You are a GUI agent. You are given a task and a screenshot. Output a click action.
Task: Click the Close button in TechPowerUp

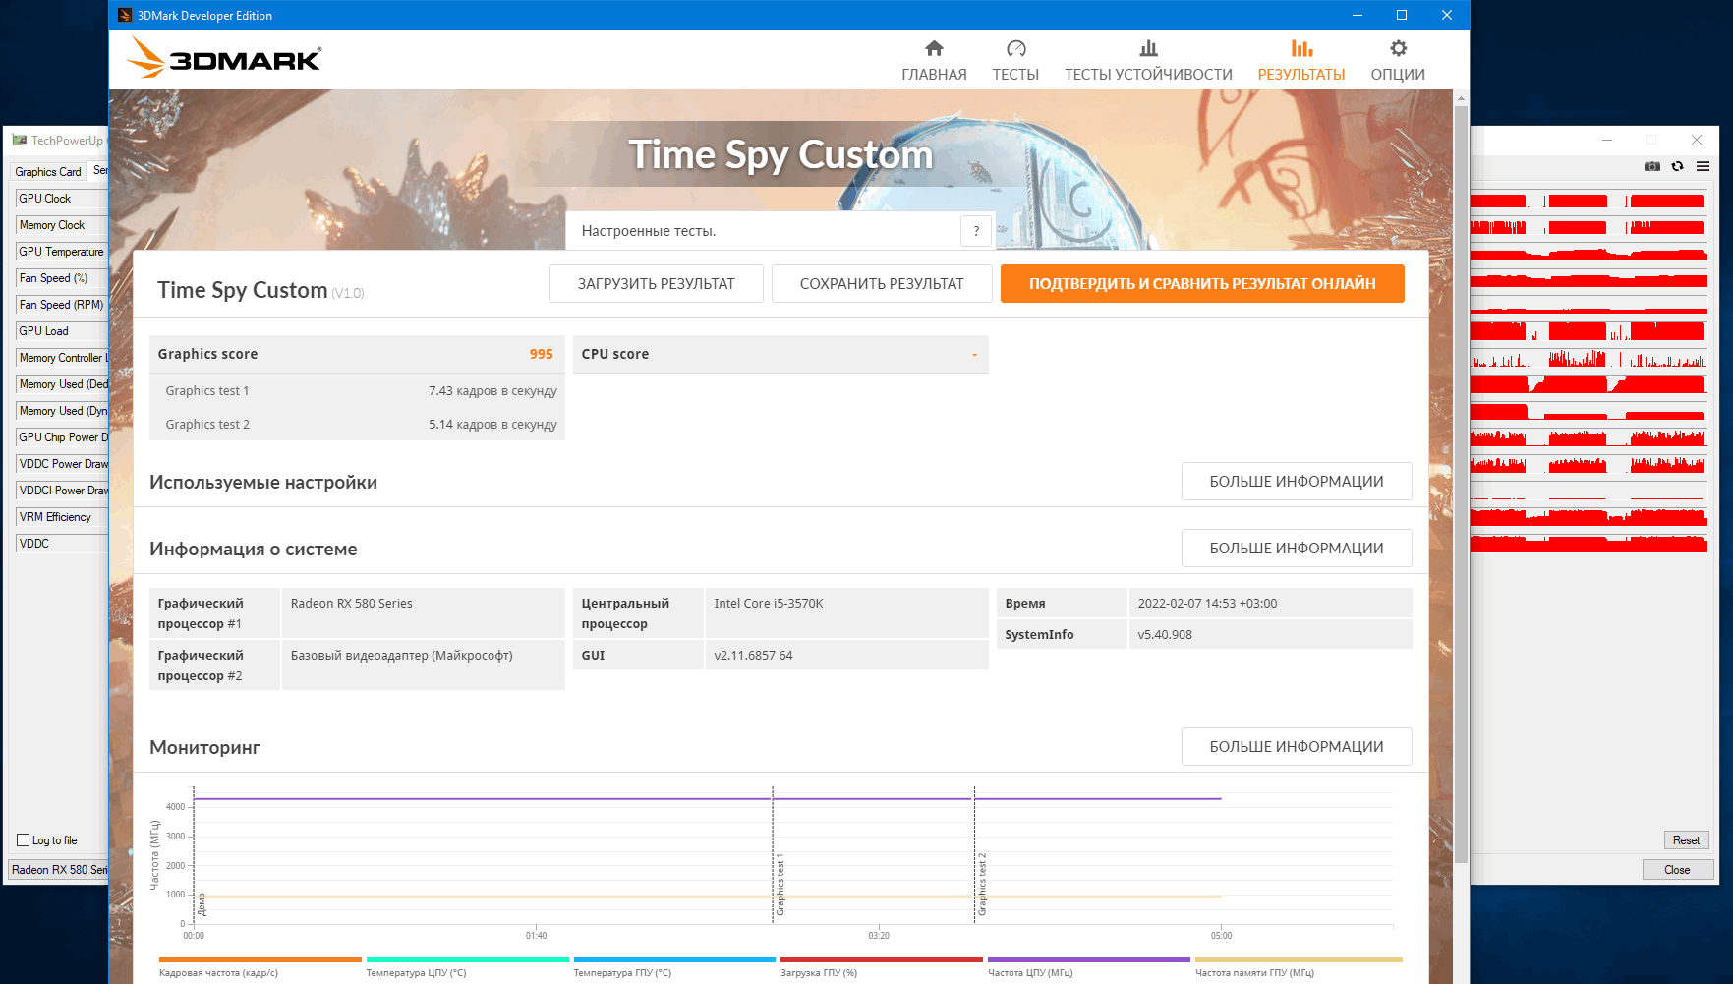(1677, 870)
